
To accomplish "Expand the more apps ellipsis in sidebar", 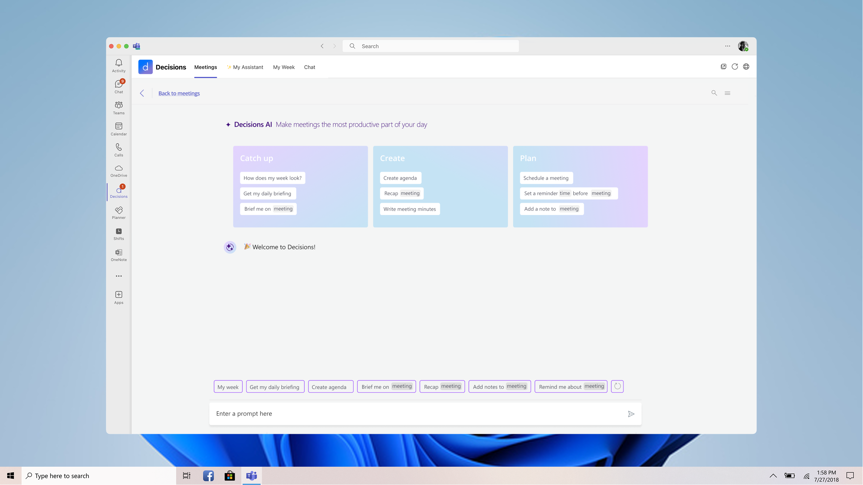I will [x=118, y=276].
